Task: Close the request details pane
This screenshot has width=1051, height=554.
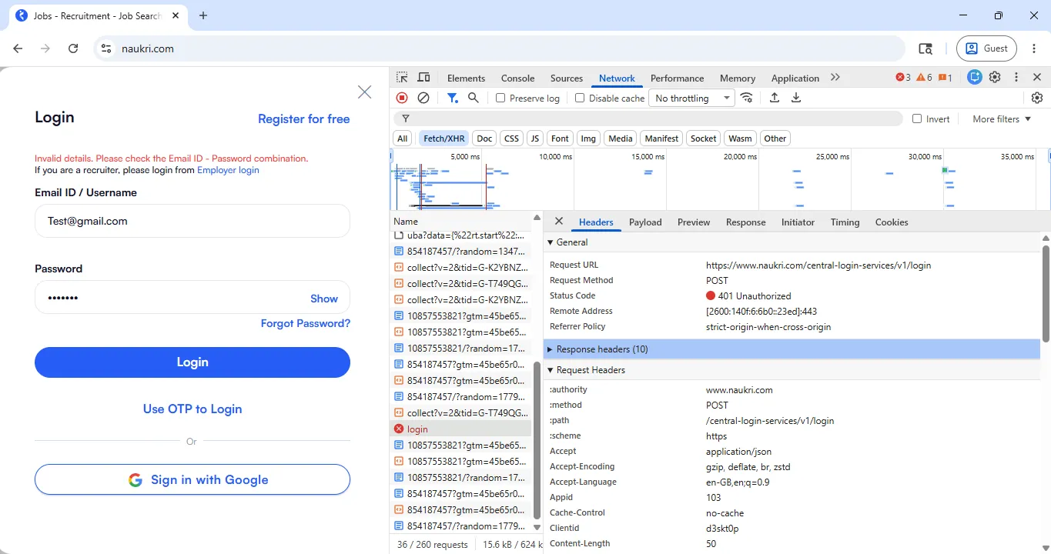Action: tap(559, 222)
